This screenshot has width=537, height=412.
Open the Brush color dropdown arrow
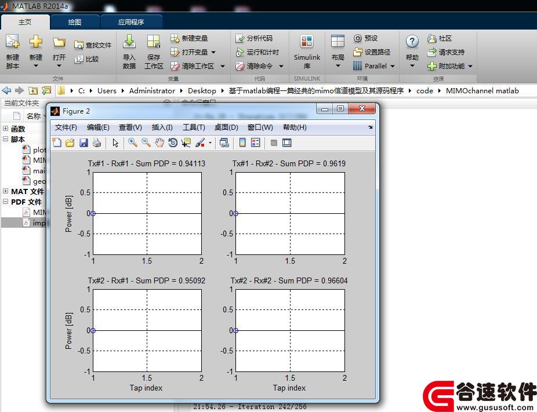coord(210,143)
